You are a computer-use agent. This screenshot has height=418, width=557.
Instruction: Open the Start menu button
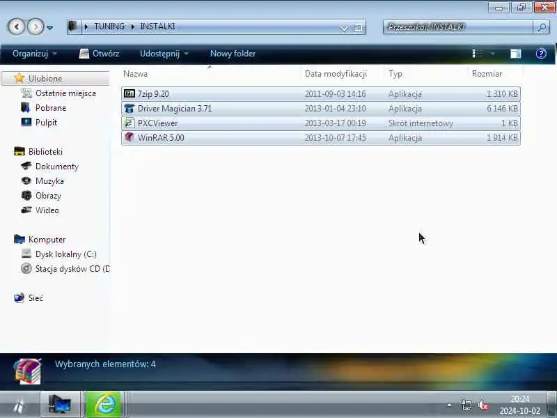19,405
